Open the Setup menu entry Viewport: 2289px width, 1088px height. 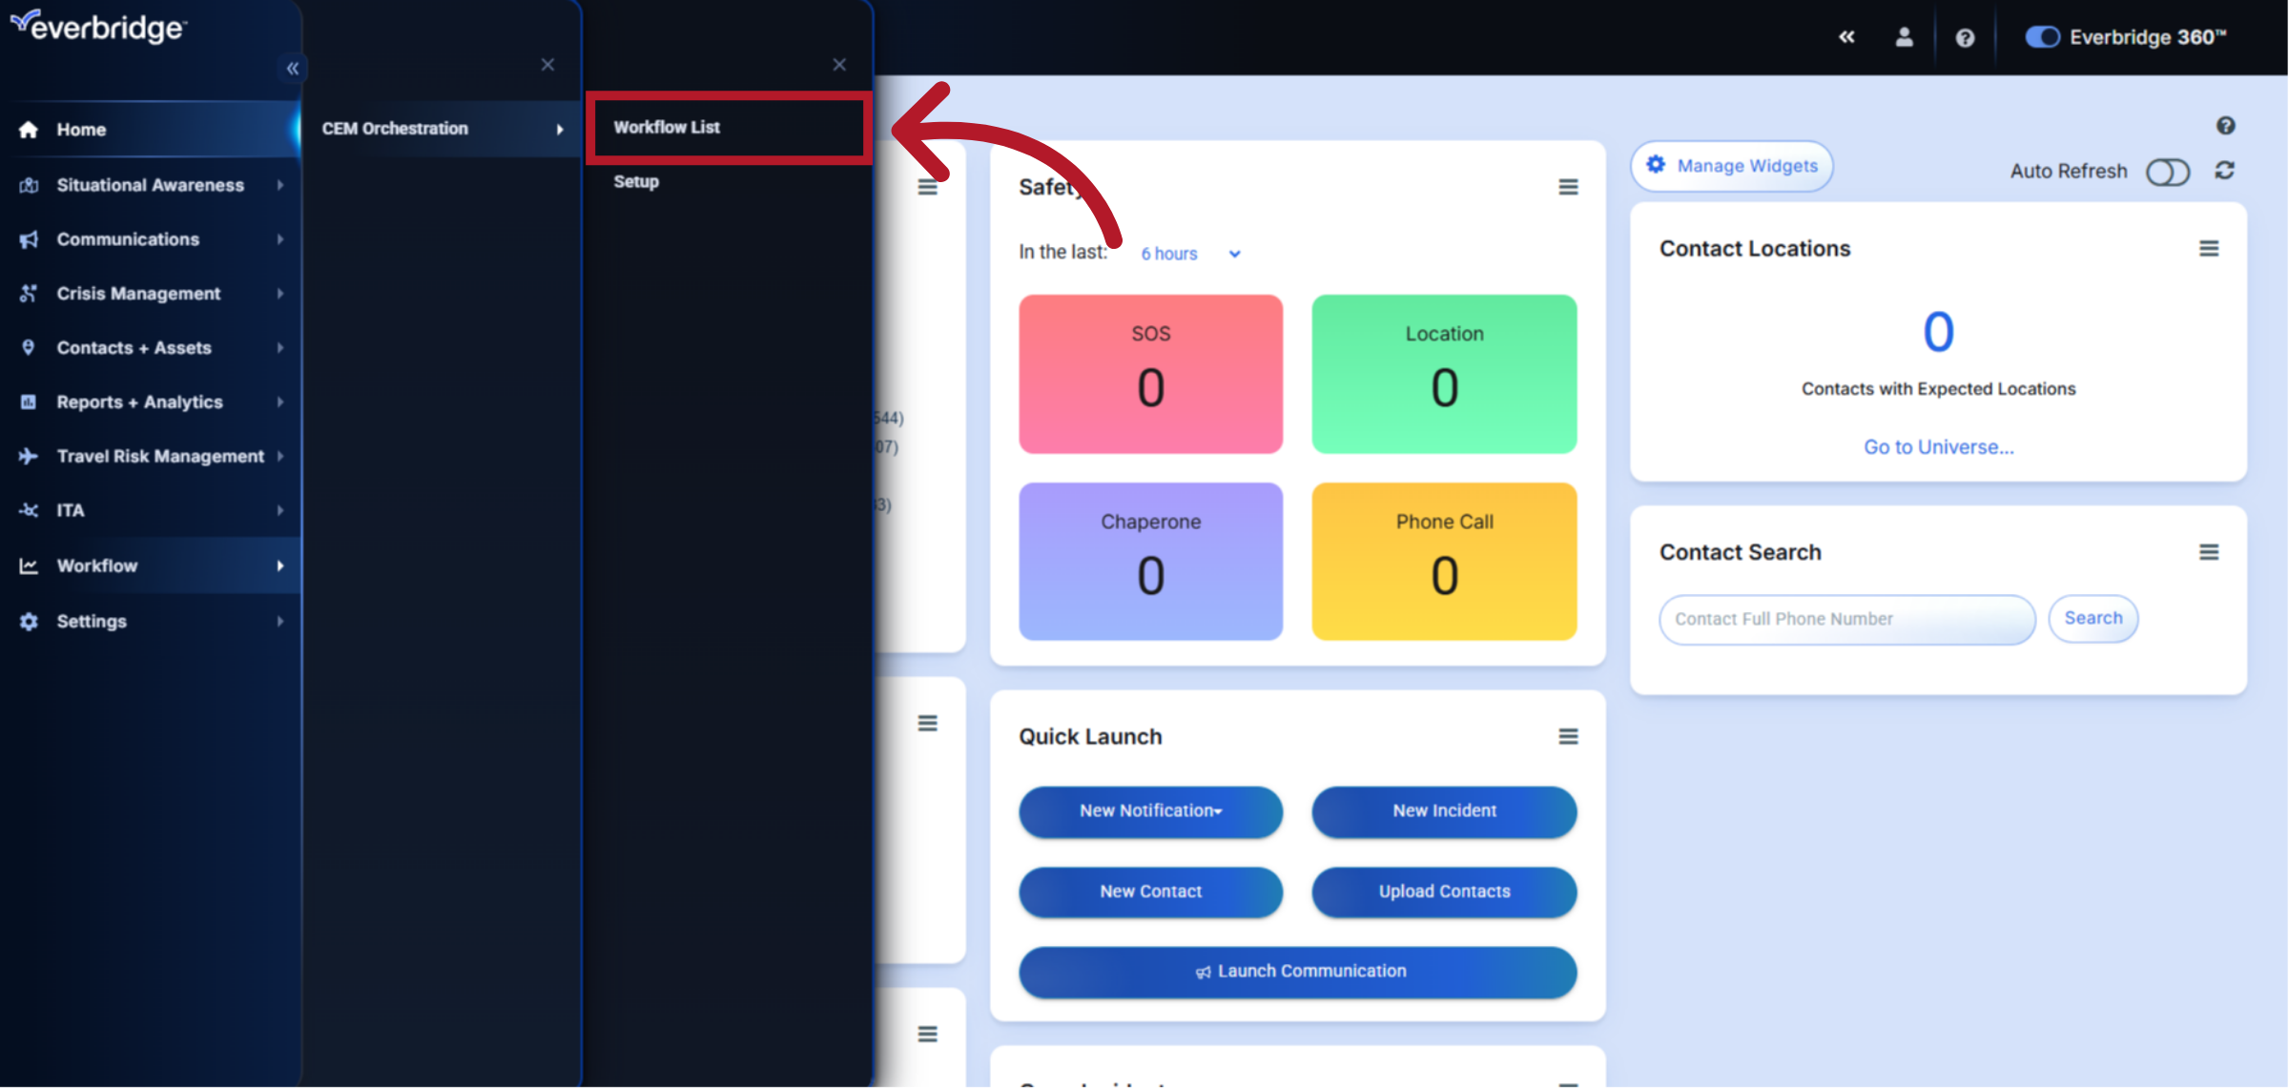click(x=636, y=181)
